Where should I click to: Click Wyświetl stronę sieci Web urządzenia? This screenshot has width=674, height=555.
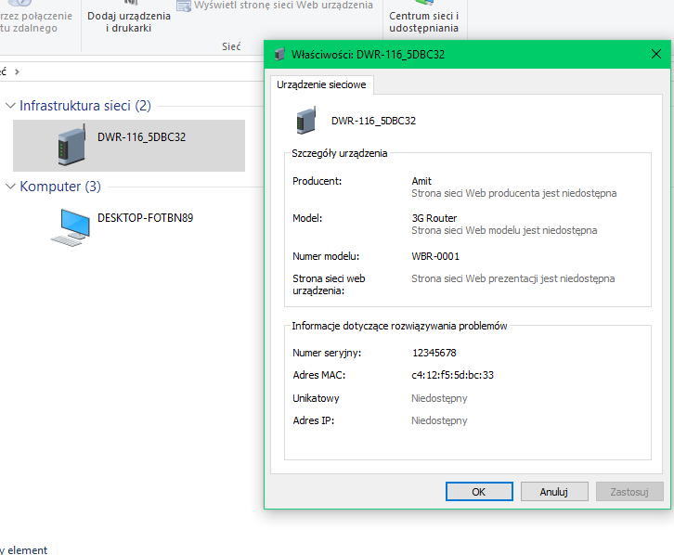point(283,6)
